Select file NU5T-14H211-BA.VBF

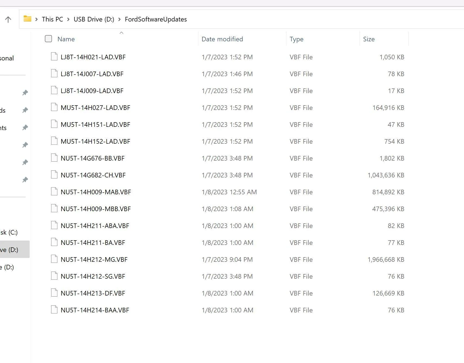point(93,243)
